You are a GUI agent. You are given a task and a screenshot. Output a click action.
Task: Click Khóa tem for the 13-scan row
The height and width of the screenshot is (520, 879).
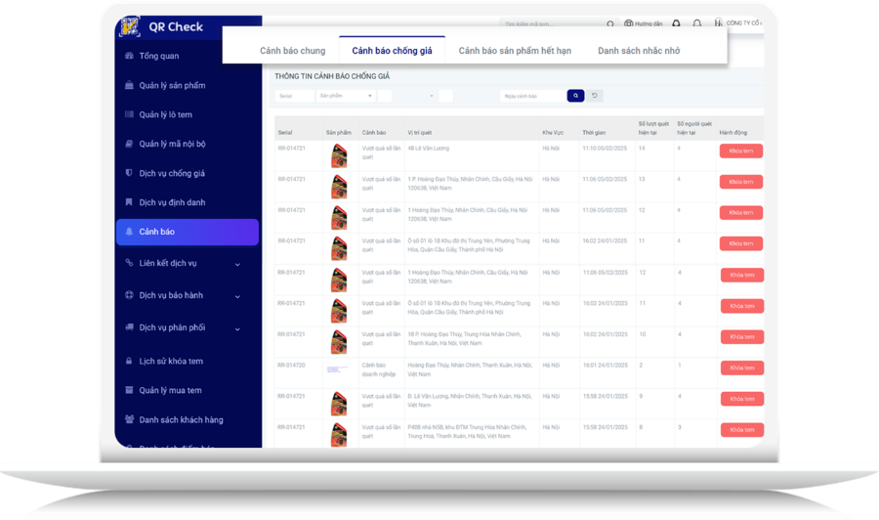point(741,182)
